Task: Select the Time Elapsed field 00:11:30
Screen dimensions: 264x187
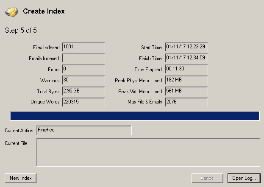Action: 186,69
